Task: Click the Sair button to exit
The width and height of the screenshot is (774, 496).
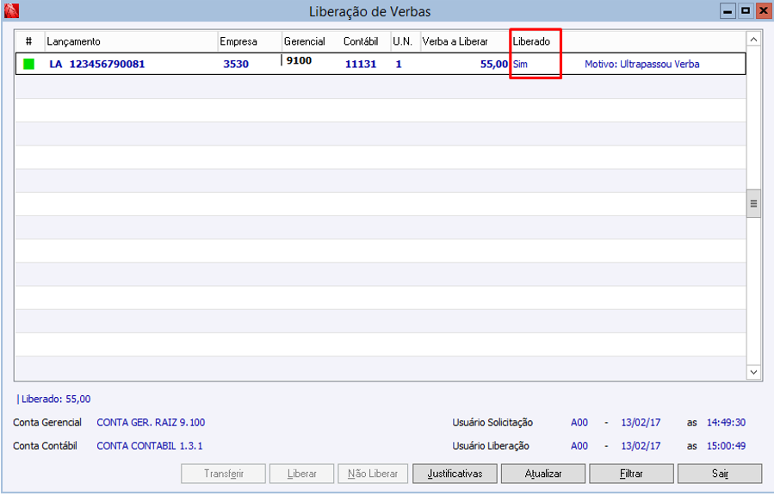Action: point(720,474)
